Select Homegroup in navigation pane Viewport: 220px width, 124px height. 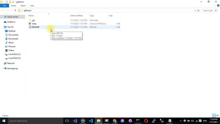pyautogui.click(x=12, y=69)
